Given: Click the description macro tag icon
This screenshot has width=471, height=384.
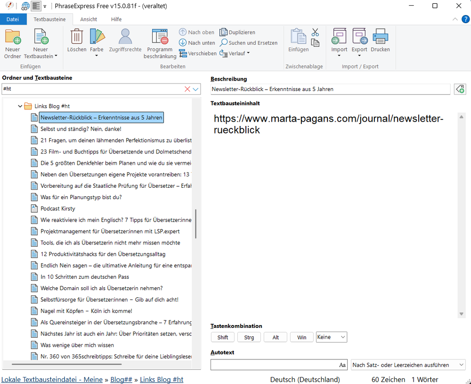Looking at the screenshot, I should click(460, 89).
